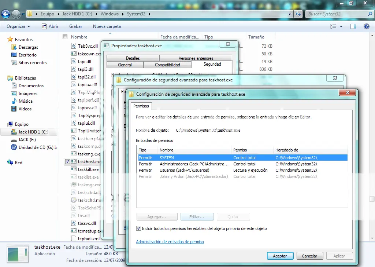The height and width of the screenshot is (267, 375).
Task: Click the Red network icon
Action: click(10, 162)
